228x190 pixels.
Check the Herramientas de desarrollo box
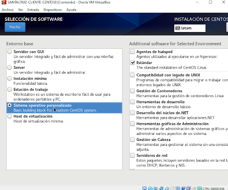click(x=133, y=102)
